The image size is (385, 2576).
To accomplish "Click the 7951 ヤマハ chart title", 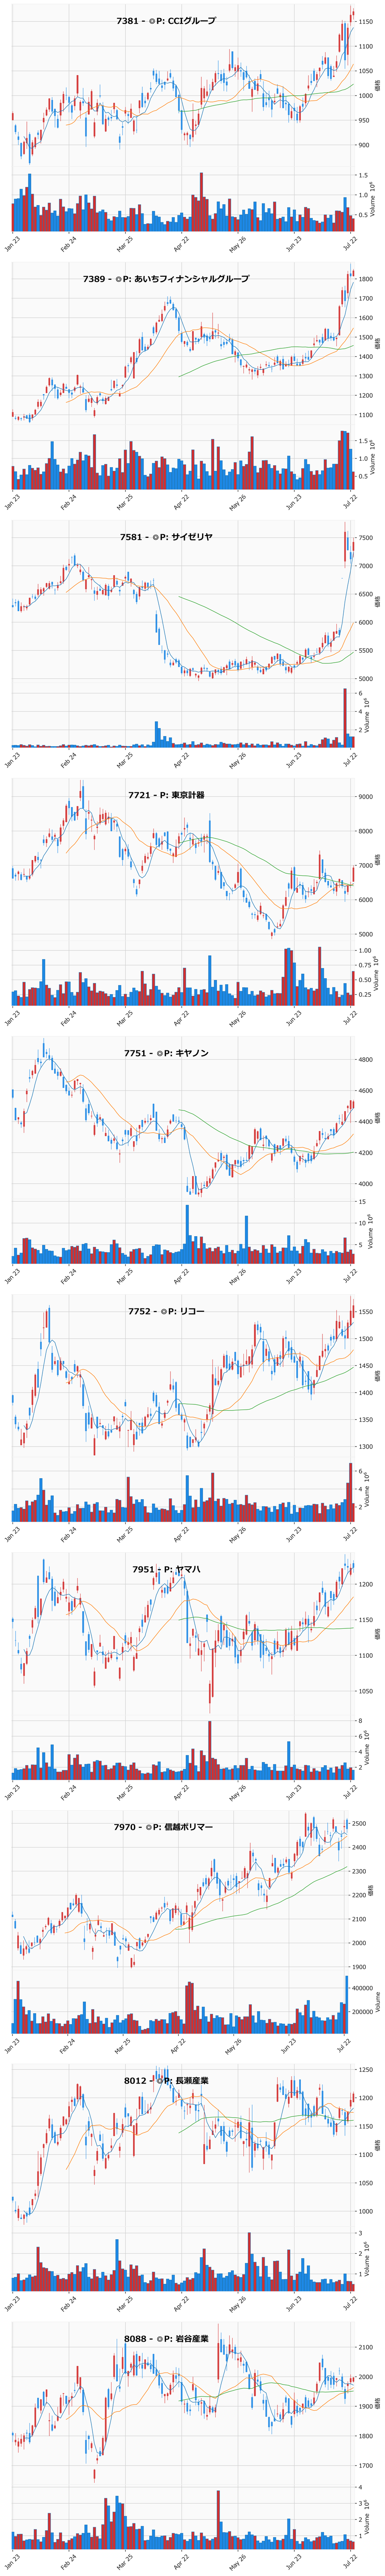I will pos(166,1569).
